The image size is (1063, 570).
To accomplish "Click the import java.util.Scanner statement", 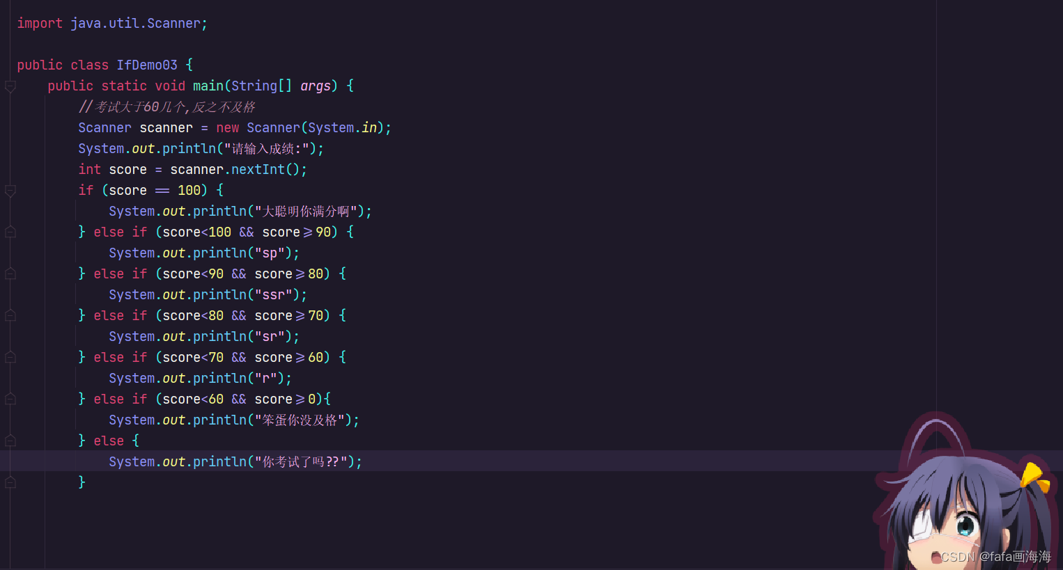I will [111, 23].
